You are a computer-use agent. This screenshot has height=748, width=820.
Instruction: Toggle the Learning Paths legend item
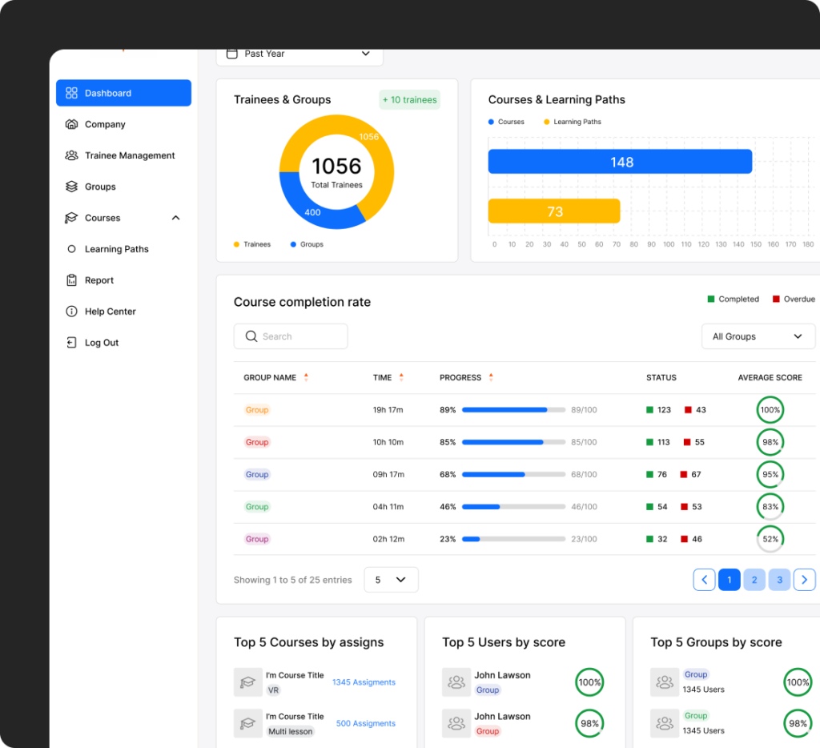pos(573,122)
